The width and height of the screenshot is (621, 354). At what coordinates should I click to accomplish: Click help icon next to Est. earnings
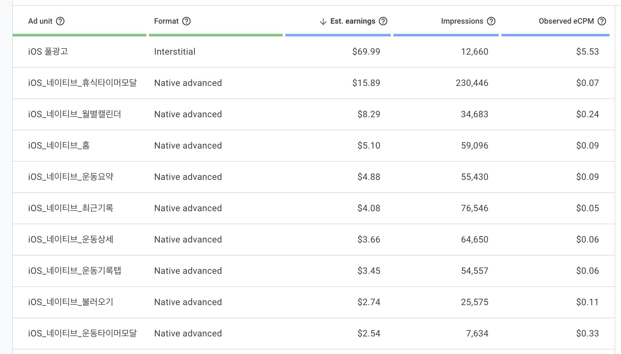[x=383, y=21]
